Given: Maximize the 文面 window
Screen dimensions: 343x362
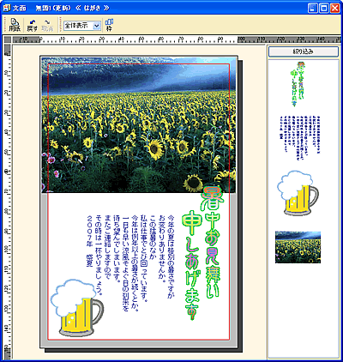Looking at the screenshot, I should pyautogui.click(x=324, y=8).
